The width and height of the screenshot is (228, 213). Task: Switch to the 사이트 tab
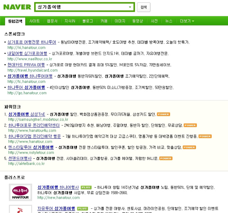[34, 21]
